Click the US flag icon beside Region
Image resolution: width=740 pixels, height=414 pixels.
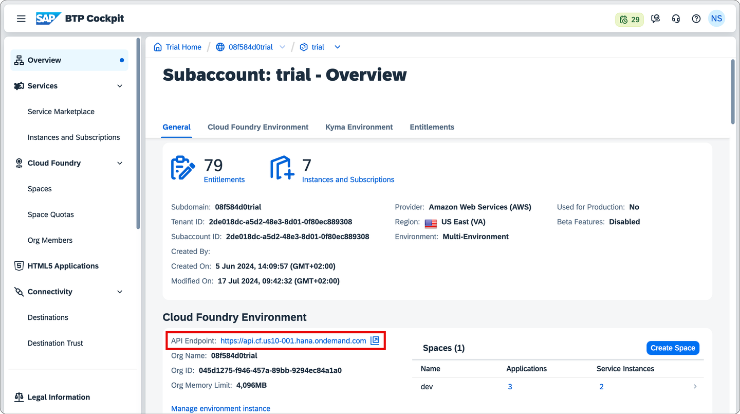pos(431,223)
